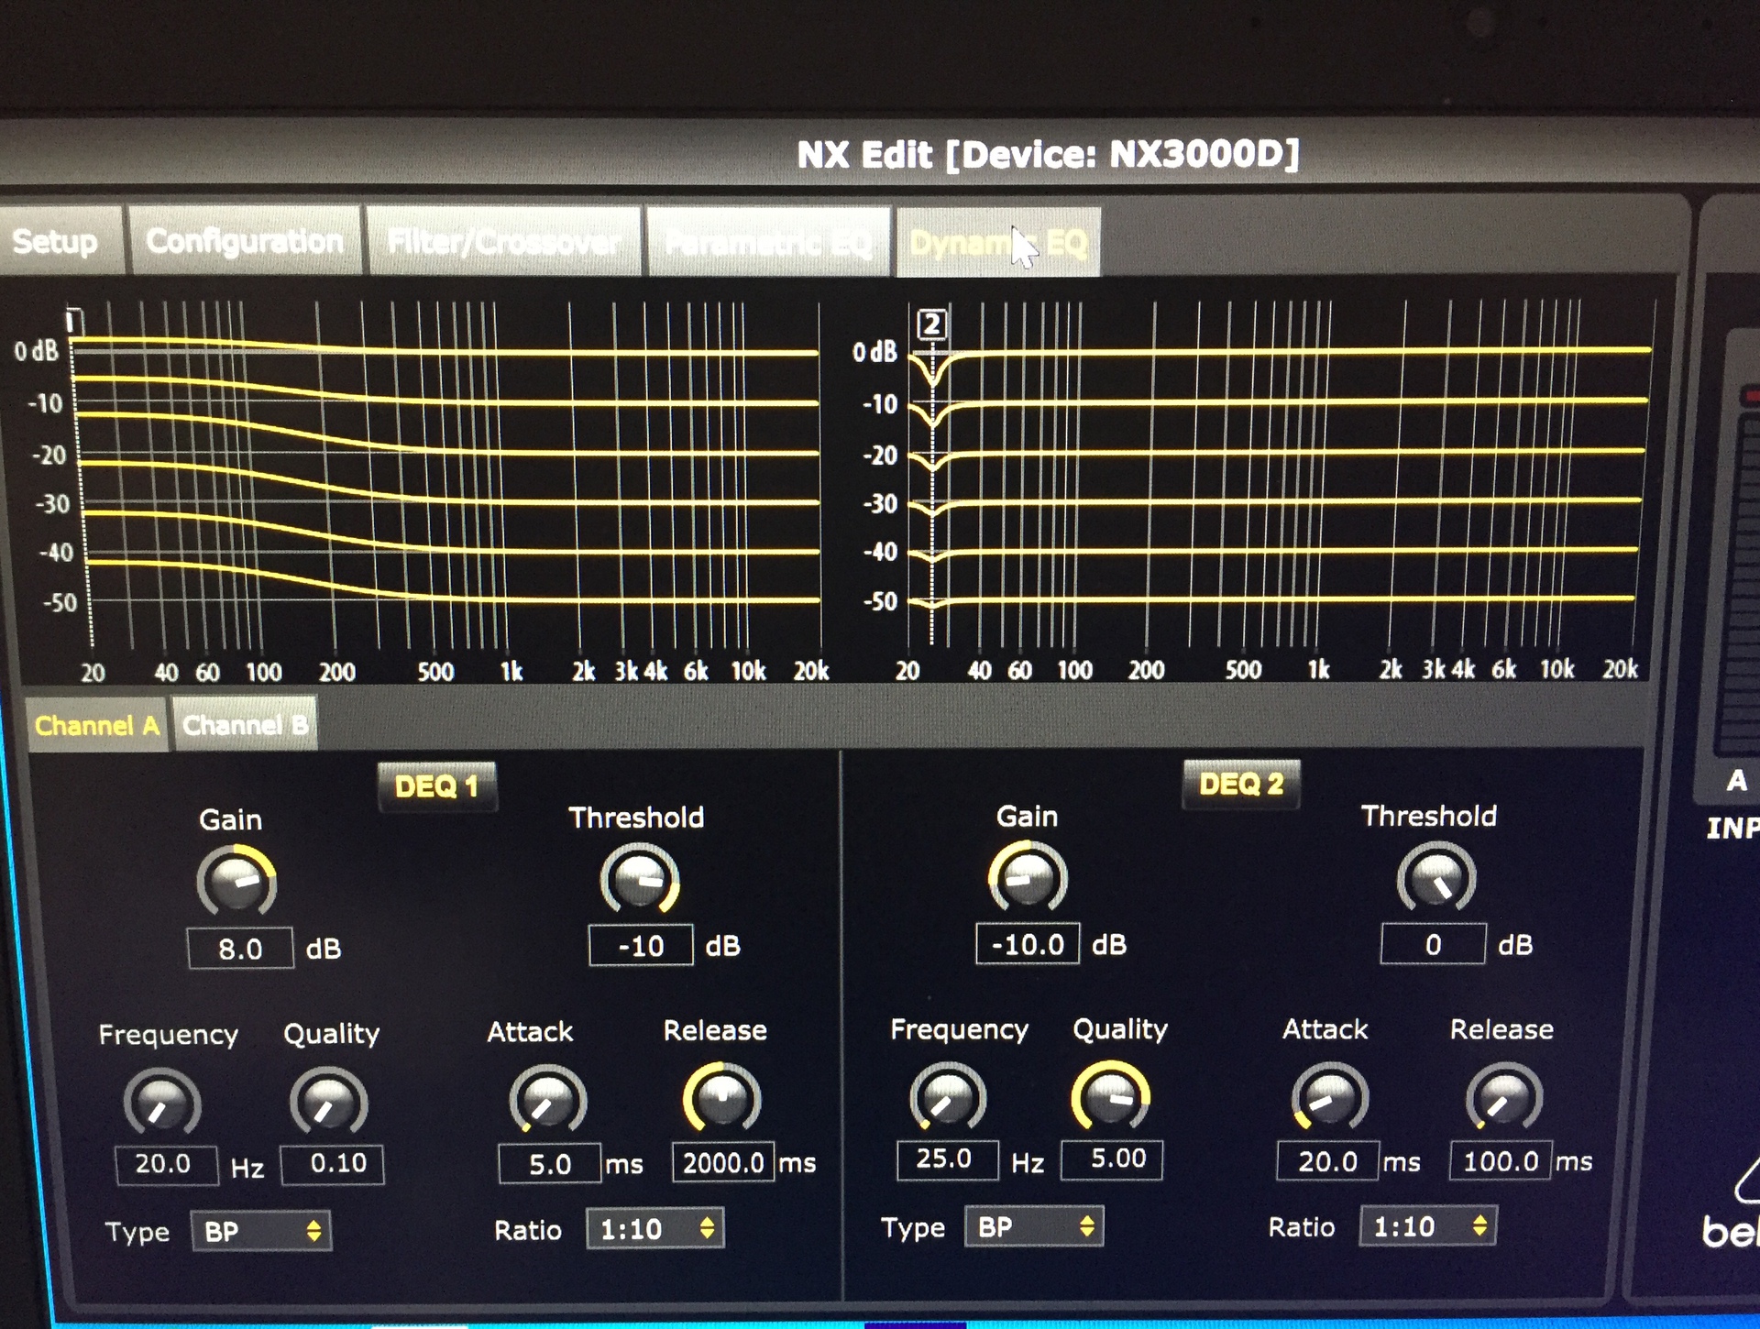Click DEQ 2 Quality field 5.00
The width and height of the screenshot is (1760, 1329).
pos(1111,1159)
